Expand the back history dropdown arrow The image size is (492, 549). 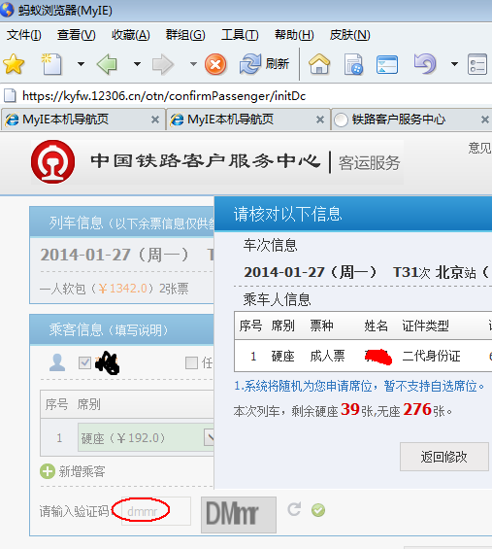(137, 64)
